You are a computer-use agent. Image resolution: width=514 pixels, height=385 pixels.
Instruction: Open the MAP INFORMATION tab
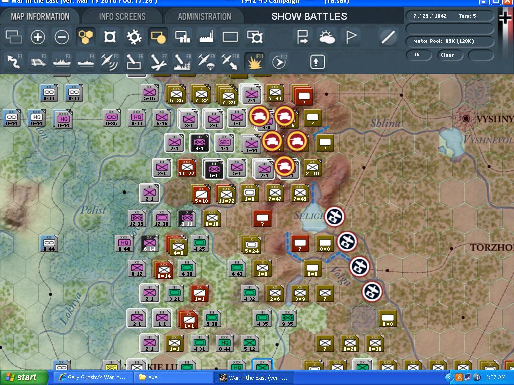40,16
